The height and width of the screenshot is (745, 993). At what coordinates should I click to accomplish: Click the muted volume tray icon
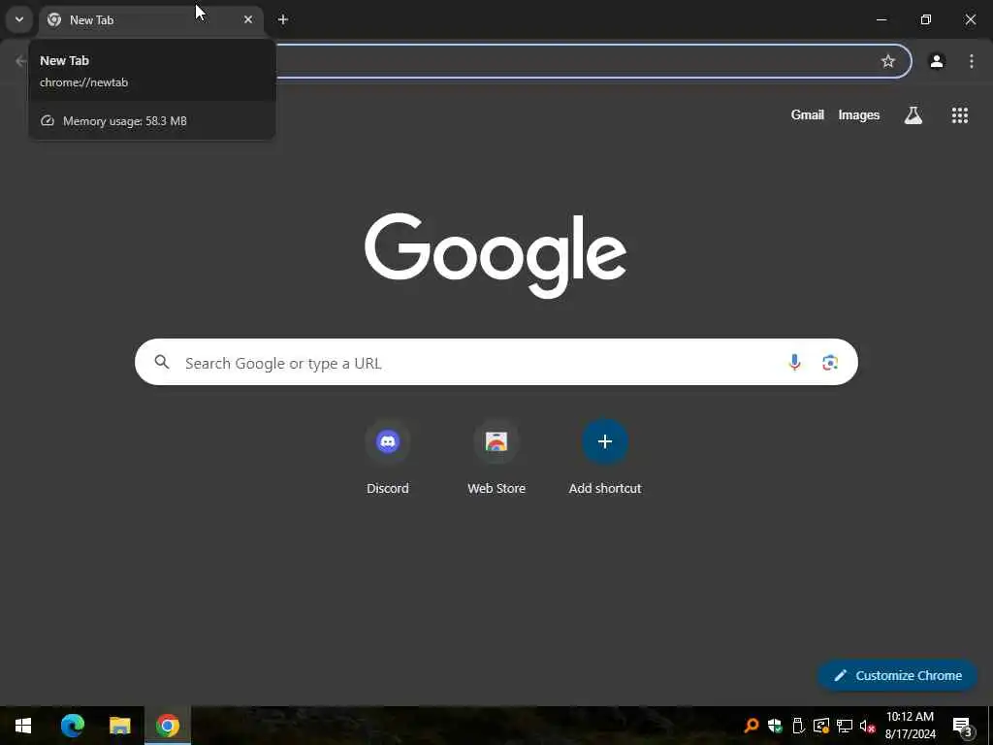(x=867, y=726)
